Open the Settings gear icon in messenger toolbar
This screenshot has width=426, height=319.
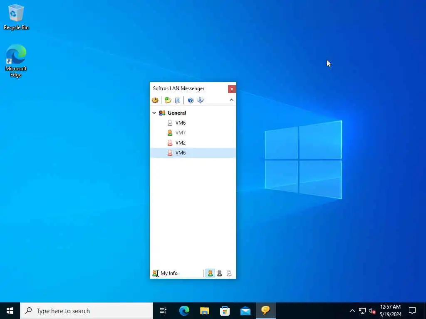coord(155,100)
